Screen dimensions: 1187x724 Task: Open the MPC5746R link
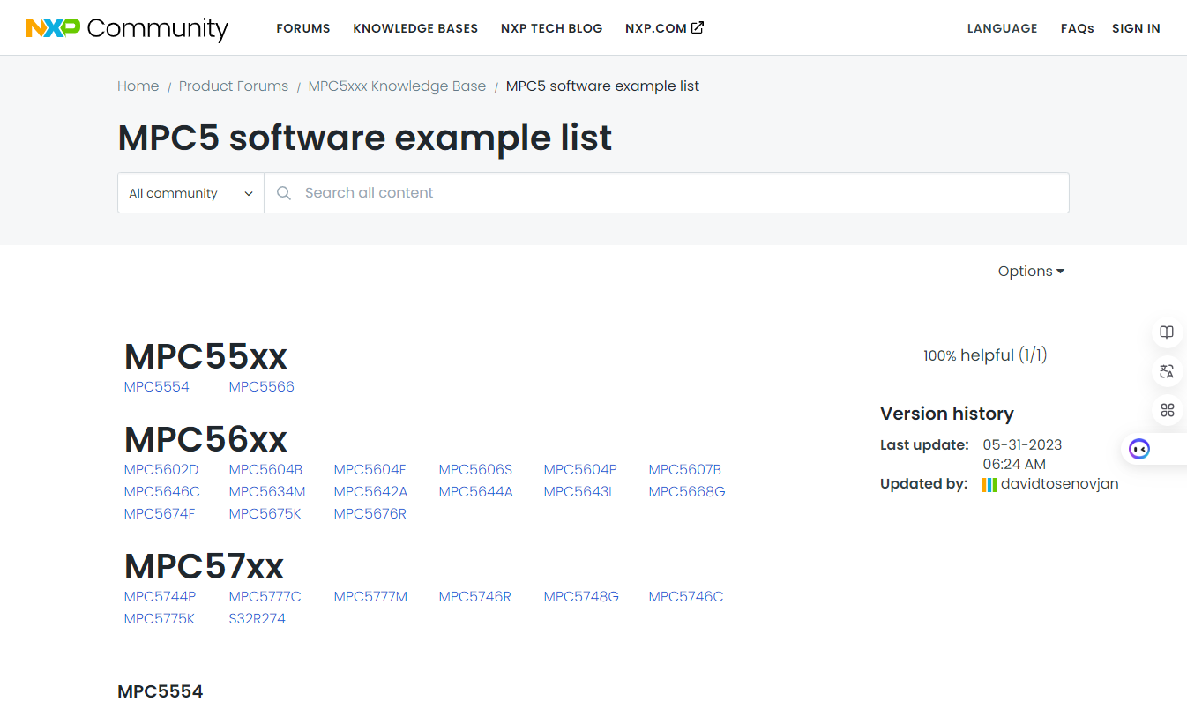(475, 597)
